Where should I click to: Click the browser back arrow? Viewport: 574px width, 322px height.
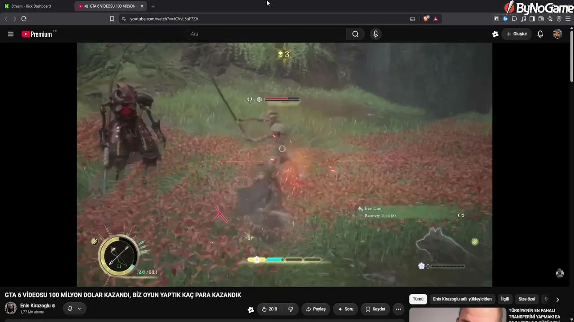[x=6, y=19]
